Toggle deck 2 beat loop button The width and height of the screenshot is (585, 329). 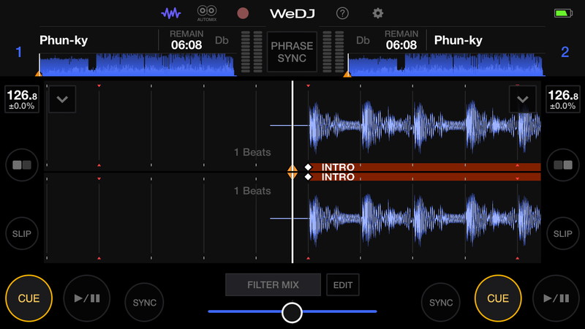[563, 165]
